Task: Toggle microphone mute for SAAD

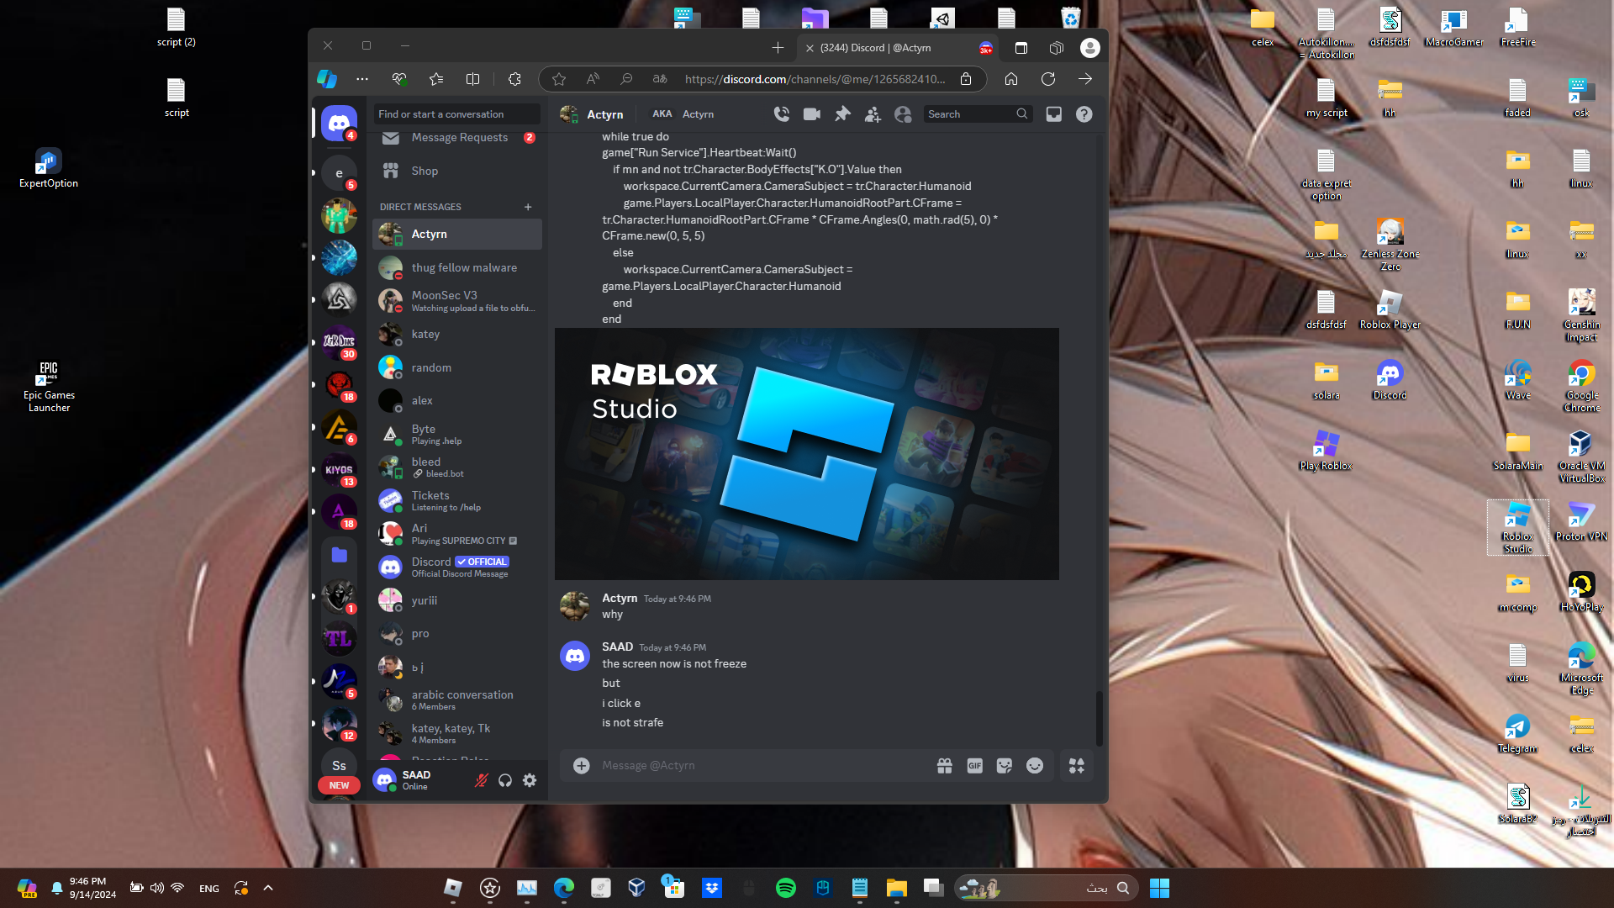Action: (482, 781)
